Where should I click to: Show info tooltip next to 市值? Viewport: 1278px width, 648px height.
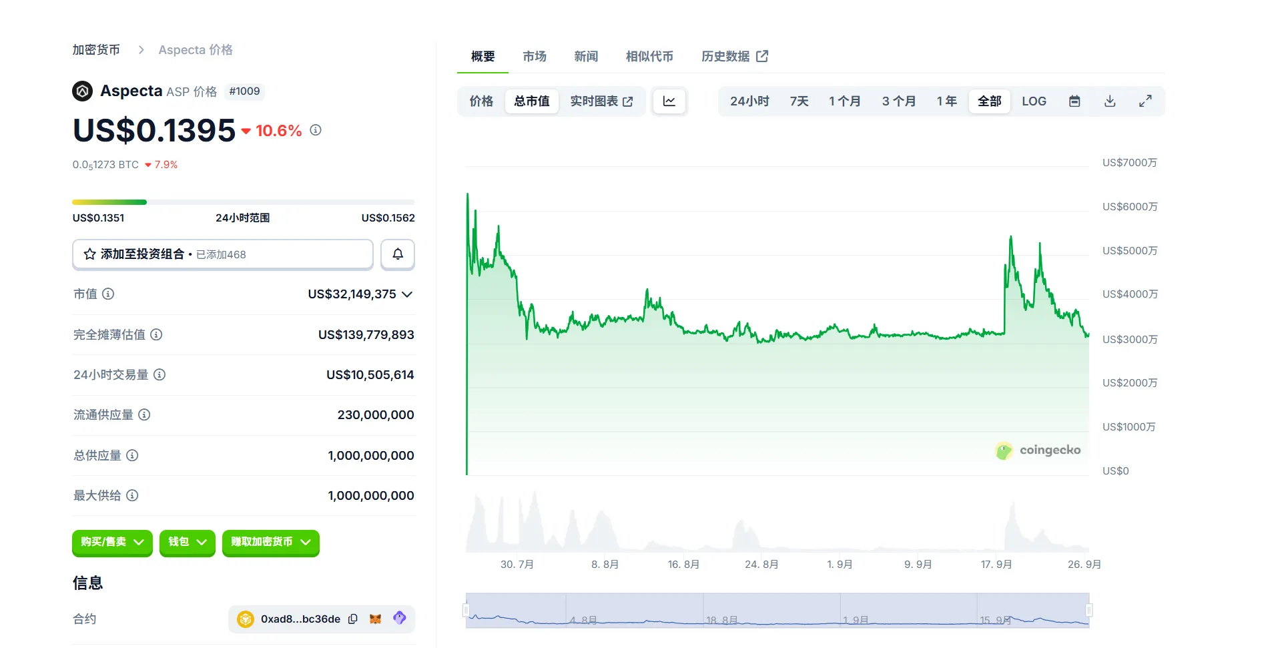pyautogui.click(x=108, y=294)
